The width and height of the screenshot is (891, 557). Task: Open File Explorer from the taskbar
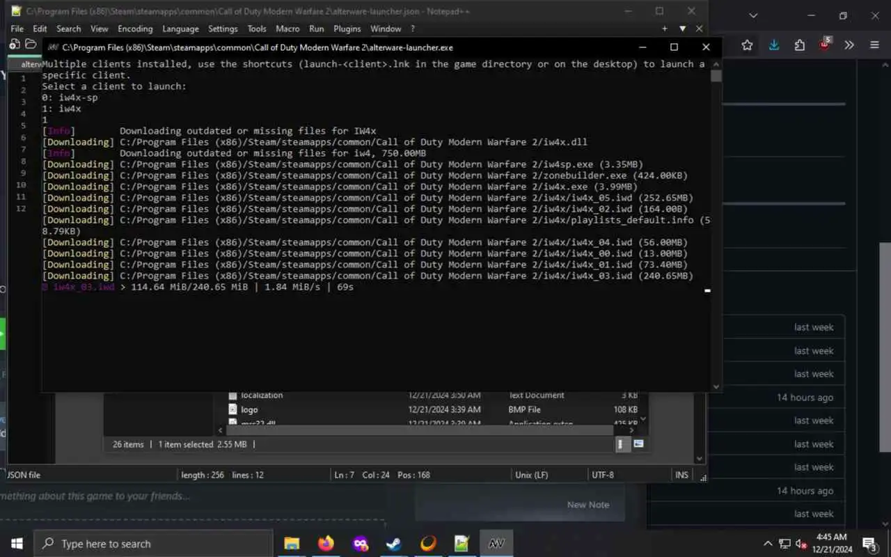[x=292, y=544]
